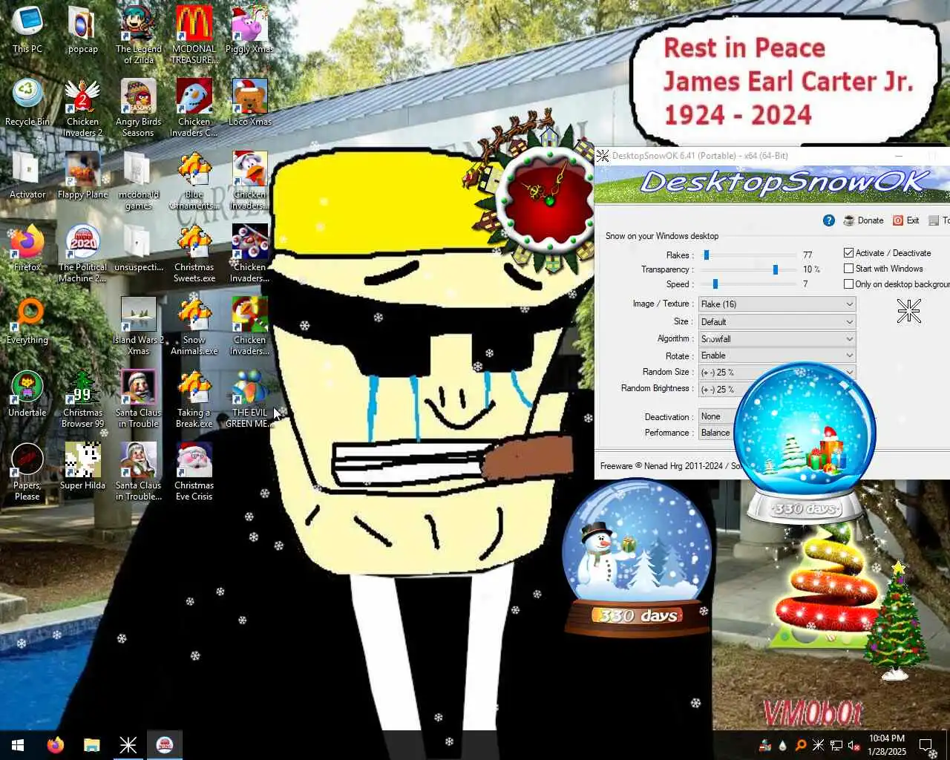
Task: Select the Everything search desktop icon
Action: point(27,322)
